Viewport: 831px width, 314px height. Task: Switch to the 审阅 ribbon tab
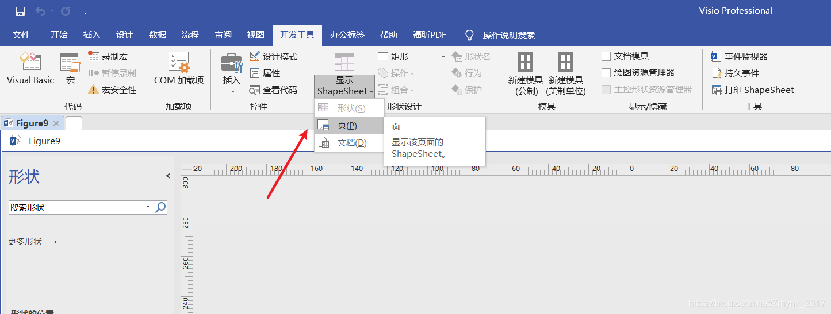point(223,35)
